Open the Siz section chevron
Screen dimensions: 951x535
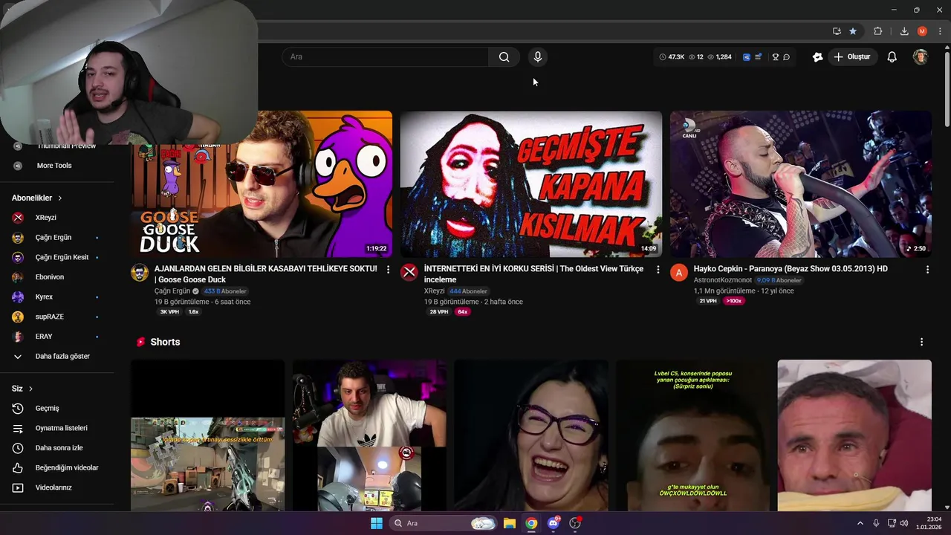30,389
